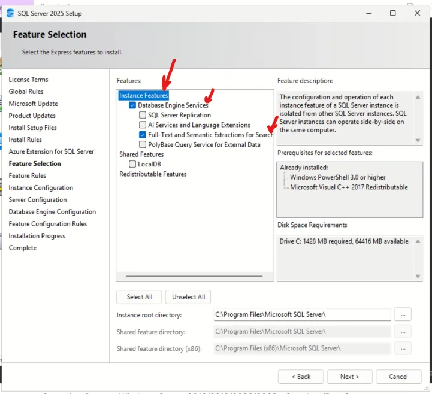Open License Terms step in sidebar
This screenshot has height=394, width=432.
click(x=28, y=80)
